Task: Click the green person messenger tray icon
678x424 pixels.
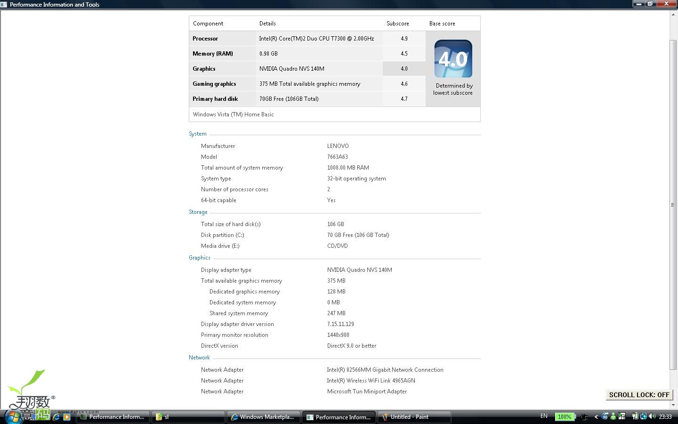Action: click(613, 416)
